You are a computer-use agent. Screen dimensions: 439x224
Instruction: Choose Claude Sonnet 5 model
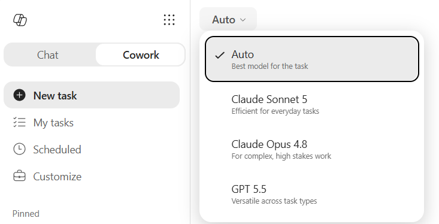[x=312, y=104]
